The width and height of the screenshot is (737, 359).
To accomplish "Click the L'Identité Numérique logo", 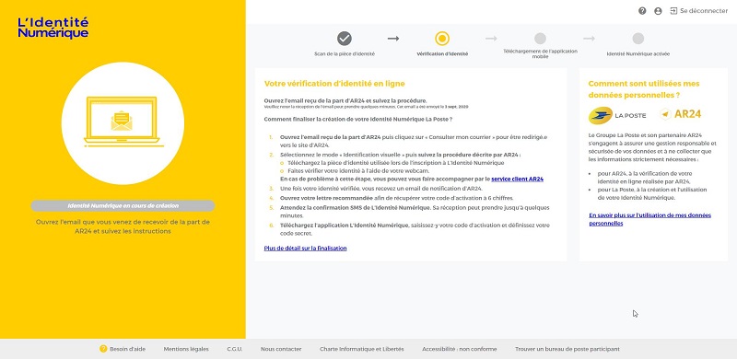I will [53, 28].
